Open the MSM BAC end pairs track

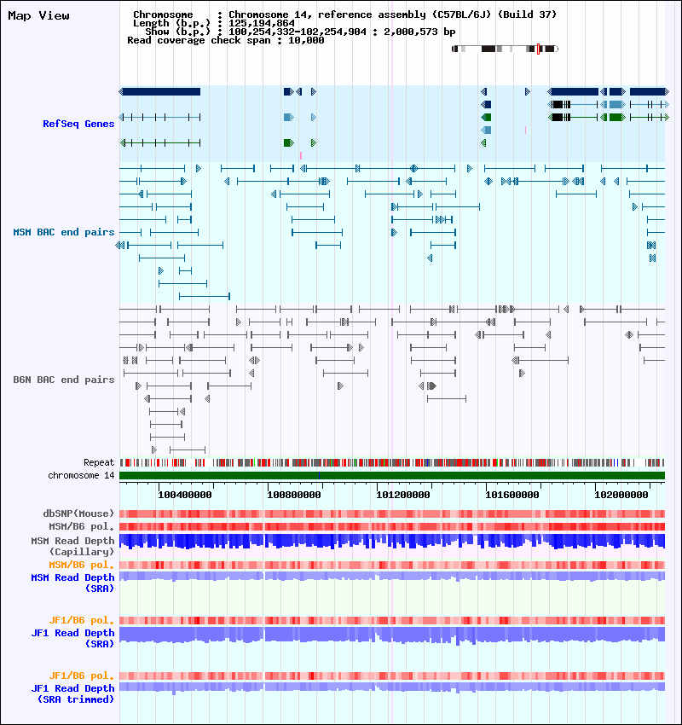coord(64,232)
